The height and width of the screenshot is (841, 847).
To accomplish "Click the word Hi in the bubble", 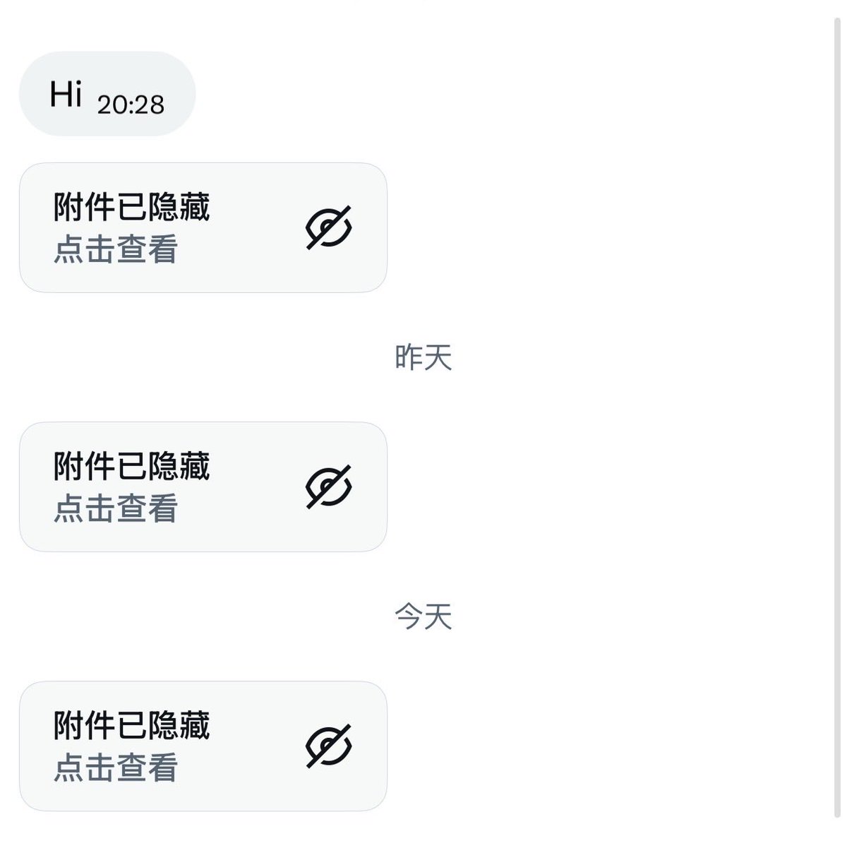I will click(66, 94).
